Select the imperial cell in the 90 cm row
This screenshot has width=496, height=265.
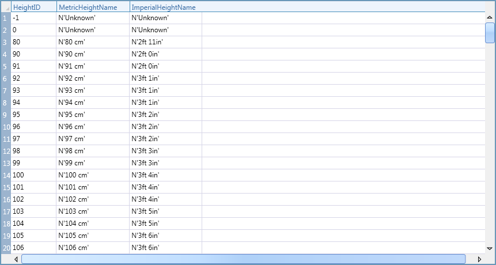(166, 54)
